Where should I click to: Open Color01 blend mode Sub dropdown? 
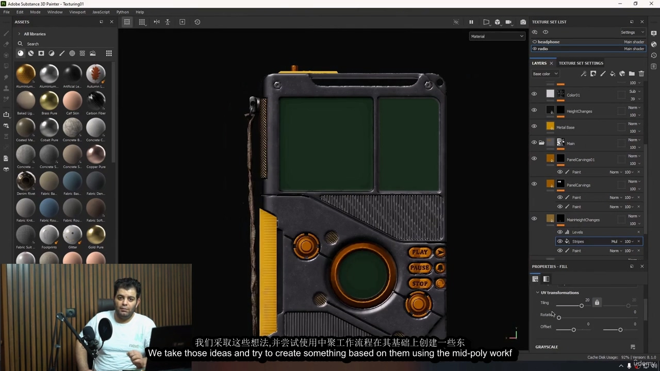pos(634,91)
